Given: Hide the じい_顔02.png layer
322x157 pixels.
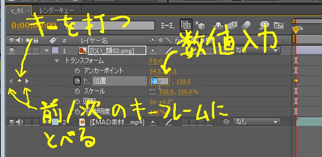Looking at the screenshot, I should [12, 50].
